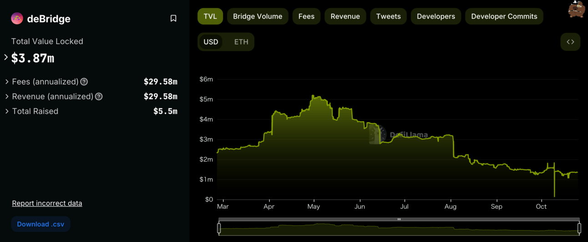
Task: Click the Mar label on chart axis
Action: 223,207
